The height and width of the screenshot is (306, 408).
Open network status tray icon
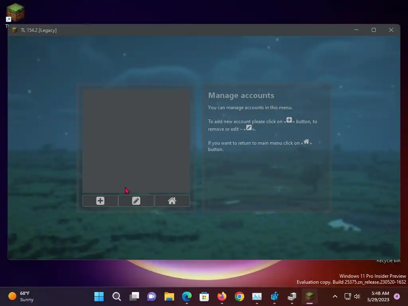pos(347,296)
